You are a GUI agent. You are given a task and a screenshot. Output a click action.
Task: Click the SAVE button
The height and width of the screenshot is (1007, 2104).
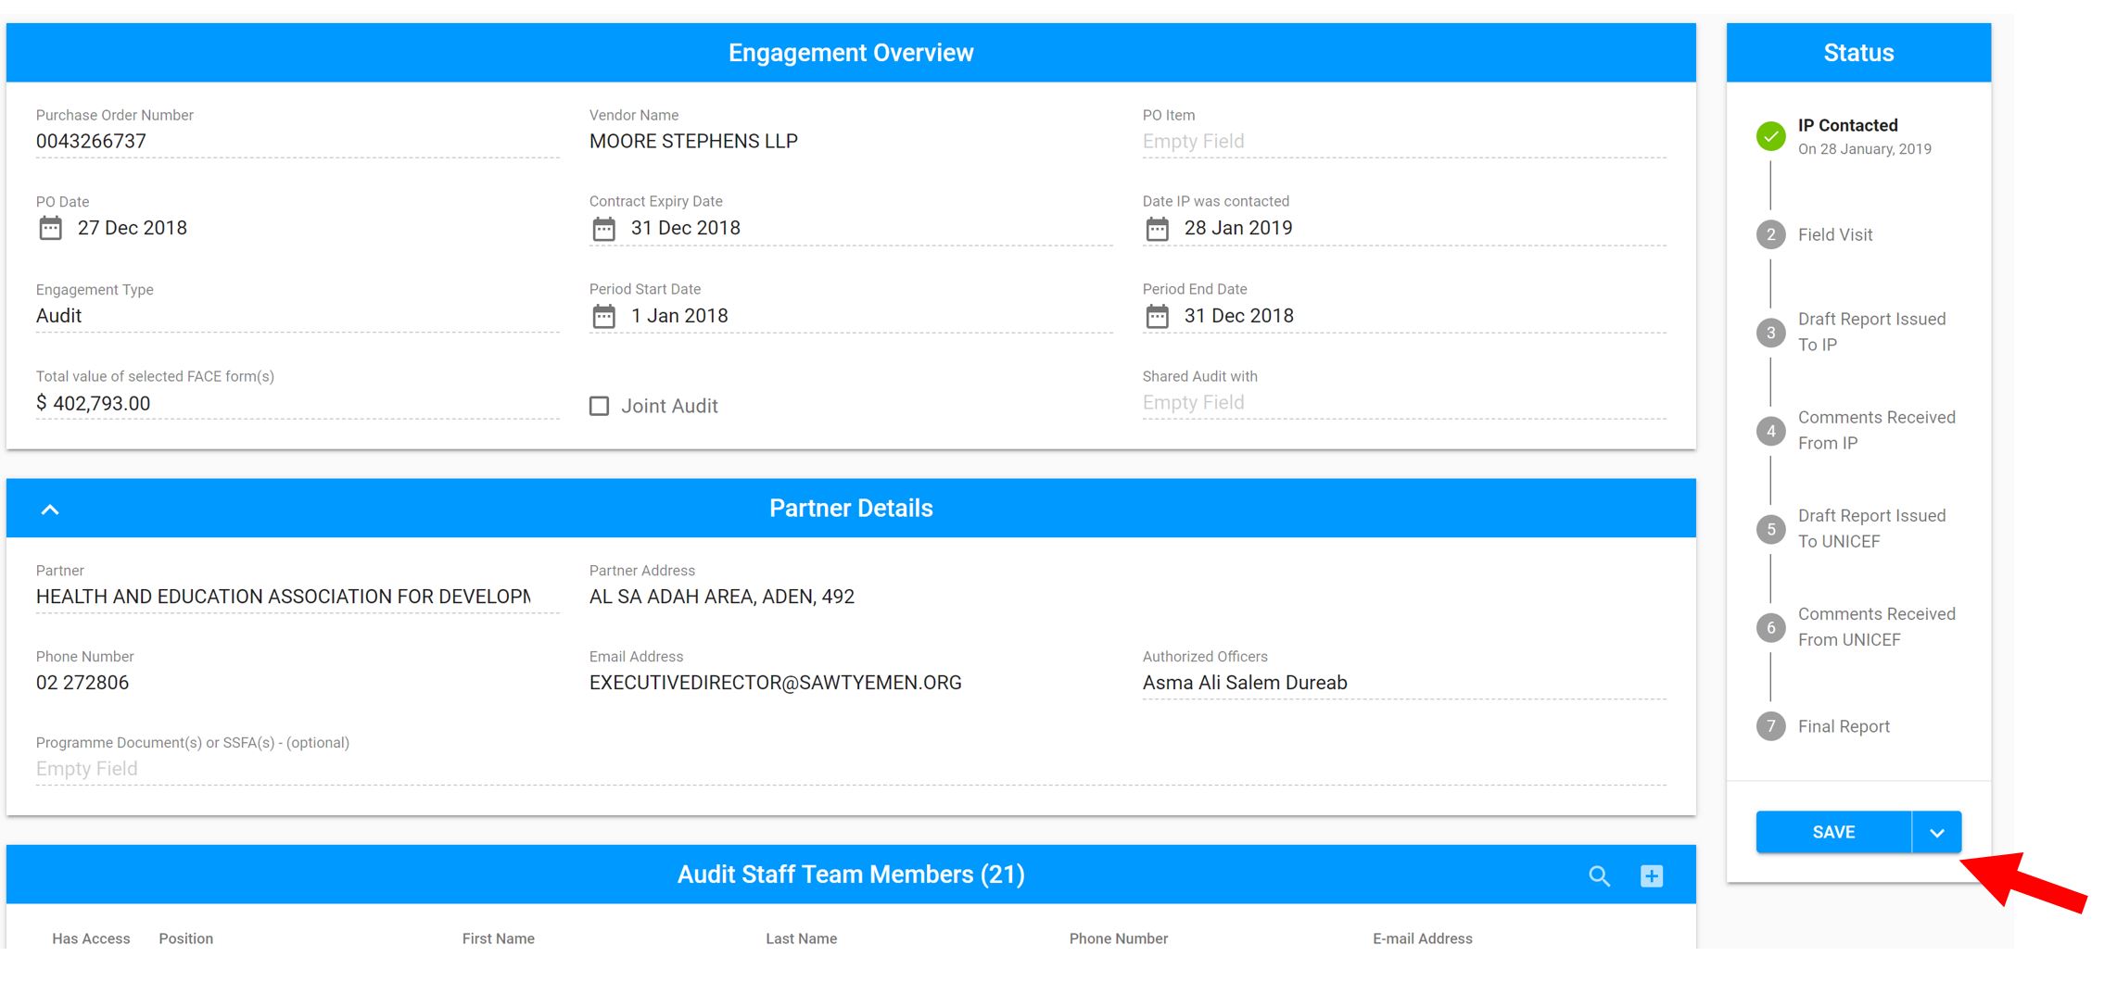pos(1832,831)
